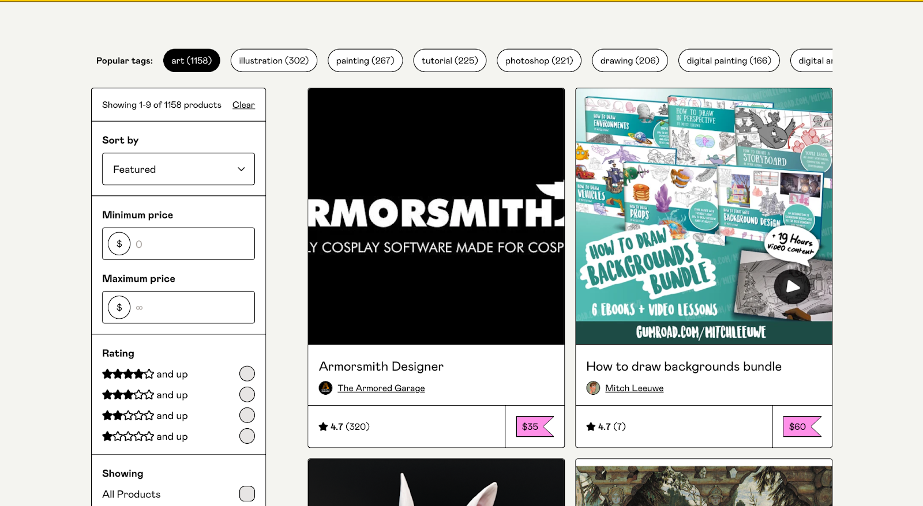This screenshot has width=923, height=506.
Task: Select the 4 stars and up rating
Action: click(247, 374)
